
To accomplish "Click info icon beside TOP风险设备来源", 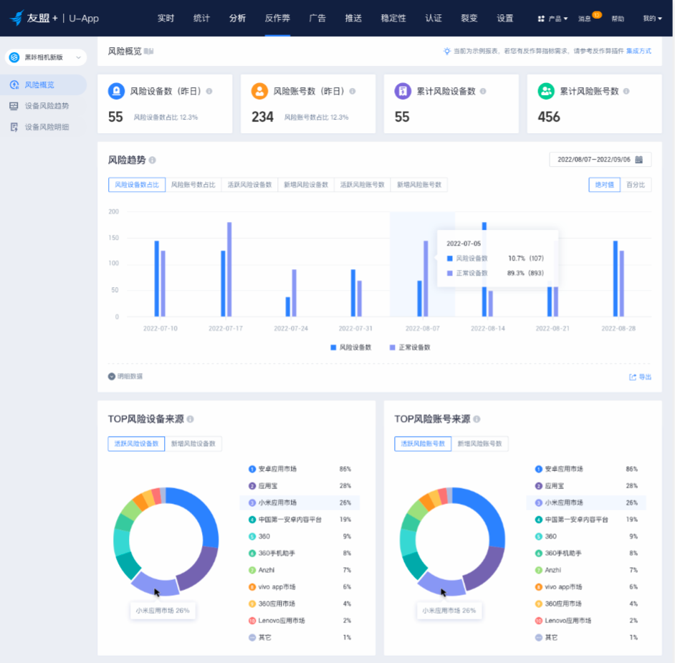I will [x=191, y=419].
